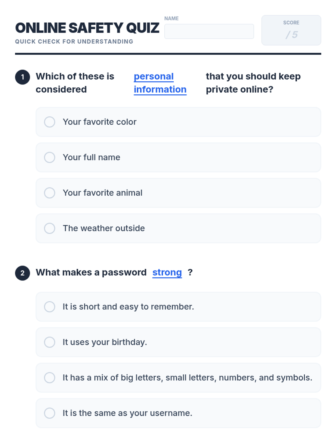Pick 'Your favorite animal' radio button

(50, 193)
